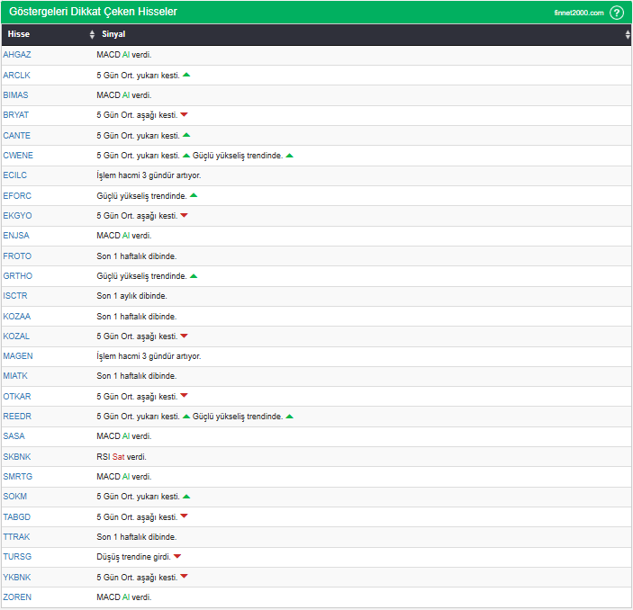The image size is (633, 610).
Task: Go to the KOZAL stock page
Action: pyautogui.click(x=16, y=336)
